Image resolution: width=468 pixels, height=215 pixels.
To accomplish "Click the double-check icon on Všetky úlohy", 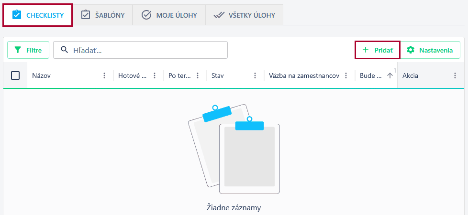I will click(x=219, y=15).
